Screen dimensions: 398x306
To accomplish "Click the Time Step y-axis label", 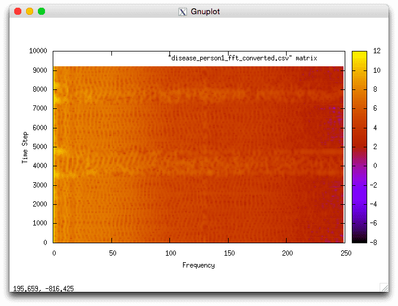I will pos(25,147).
